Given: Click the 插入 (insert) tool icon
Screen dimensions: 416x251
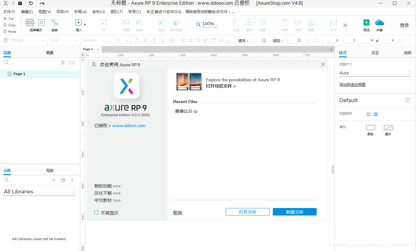Looking at the screenshot, I should (78, 22).
